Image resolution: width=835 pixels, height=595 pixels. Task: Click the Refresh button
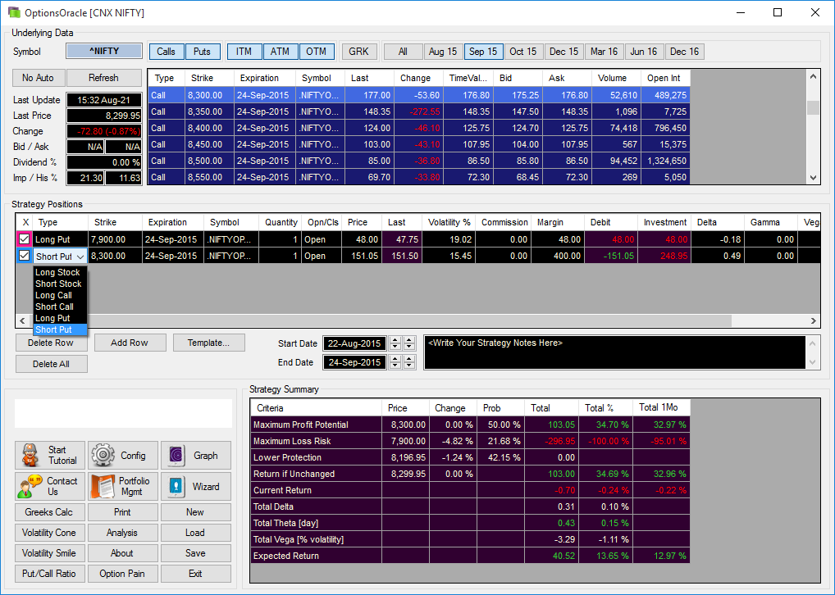click(x=104, y=78)
